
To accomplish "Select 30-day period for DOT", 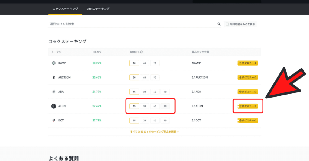I will [145, 121].
